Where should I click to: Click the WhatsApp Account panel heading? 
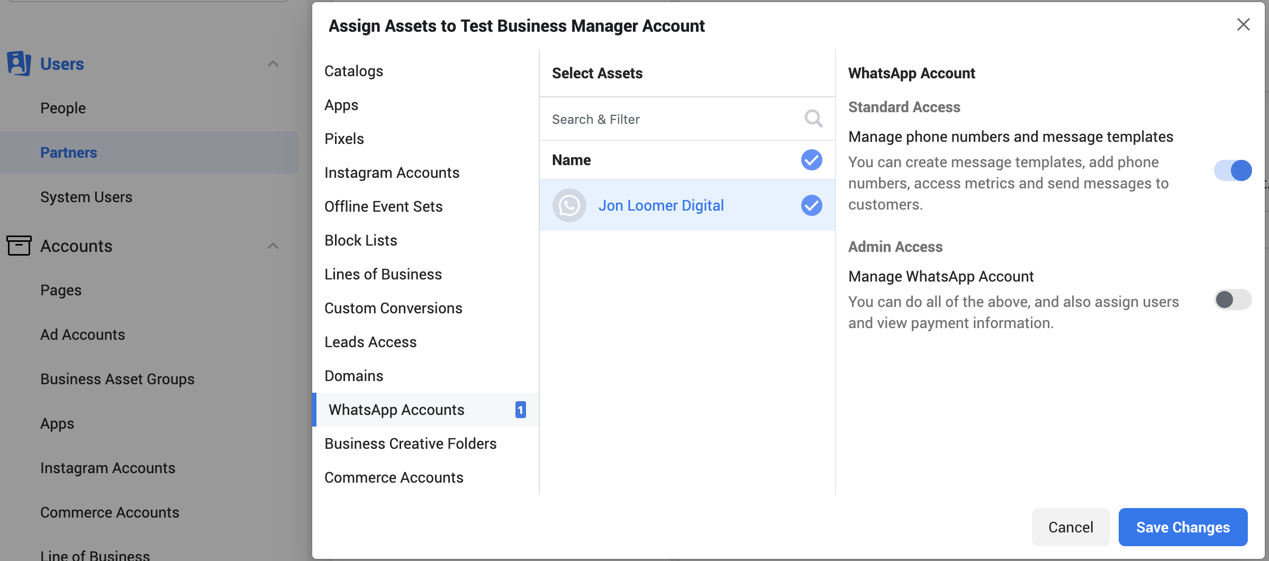point(911,73)
